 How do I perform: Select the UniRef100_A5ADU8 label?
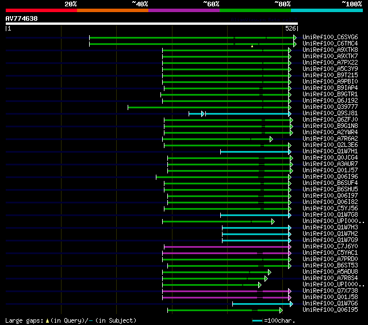[330, 272]
